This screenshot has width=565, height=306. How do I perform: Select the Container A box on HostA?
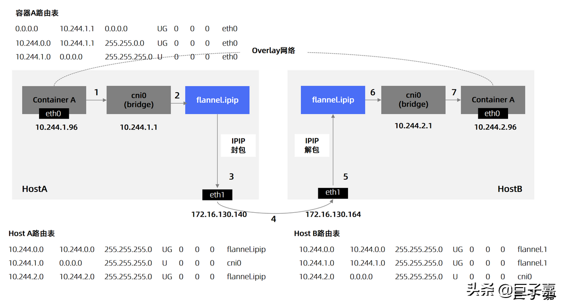[x=53, y=100]
